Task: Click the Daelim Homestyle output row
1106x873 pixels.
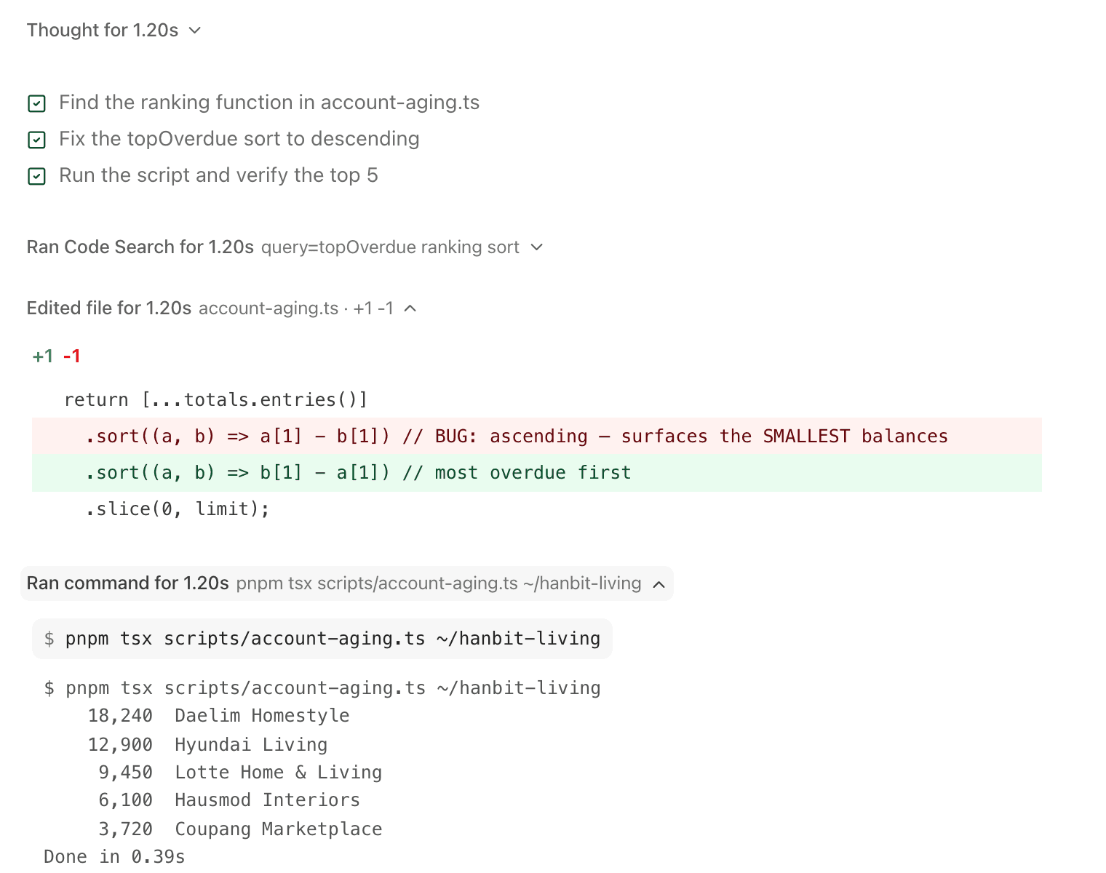Action: (x=218, y=716)
